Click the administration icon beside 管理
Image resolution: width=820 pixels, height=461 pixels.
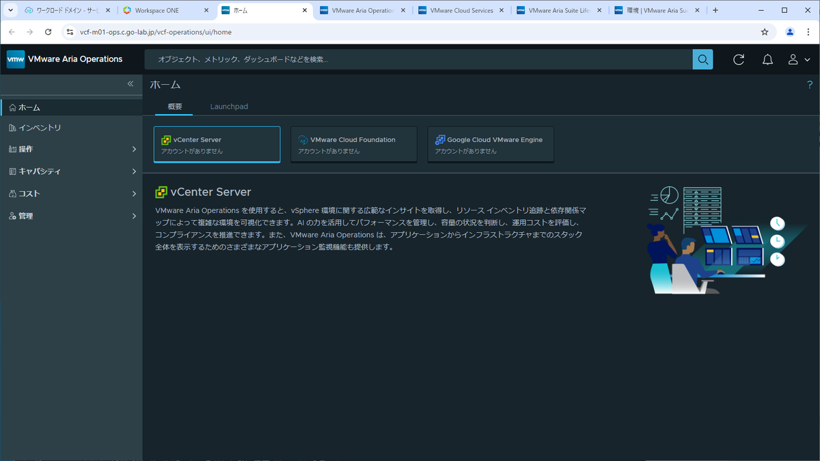pos(12,216)
